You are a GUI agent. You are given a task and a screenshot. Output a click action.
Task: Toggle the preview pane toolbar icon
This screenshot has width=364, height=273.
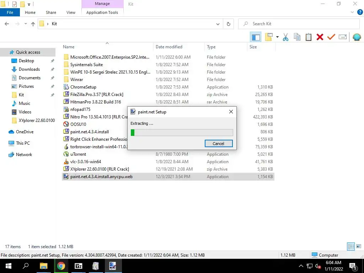pyautogui.click(x=256, y=37)
